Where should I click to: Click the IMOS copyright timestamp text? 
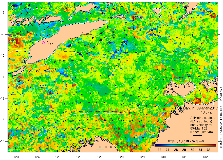(x=221, y=118)
